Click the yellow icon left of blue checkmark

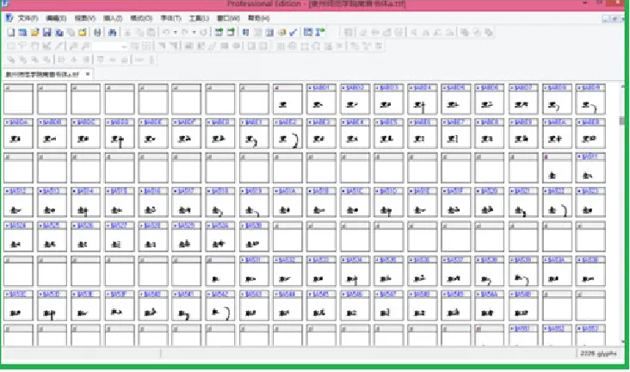(281, 33)
